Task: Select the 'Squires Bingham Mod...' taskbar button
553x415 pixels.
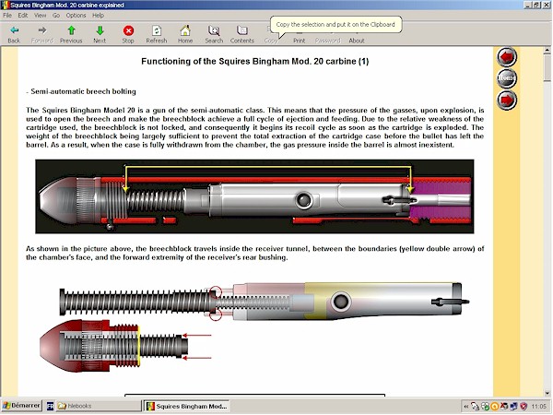Action: [x=187, y=406]
